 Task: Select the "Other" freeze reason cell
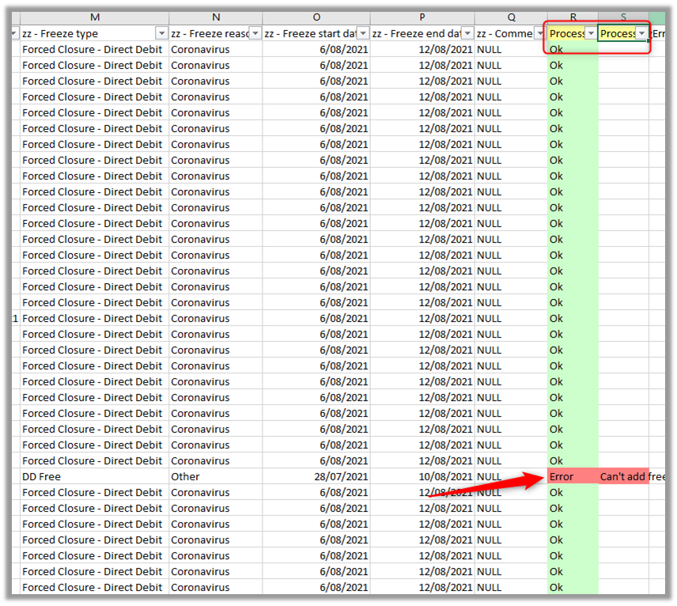(x=215, y=477)
